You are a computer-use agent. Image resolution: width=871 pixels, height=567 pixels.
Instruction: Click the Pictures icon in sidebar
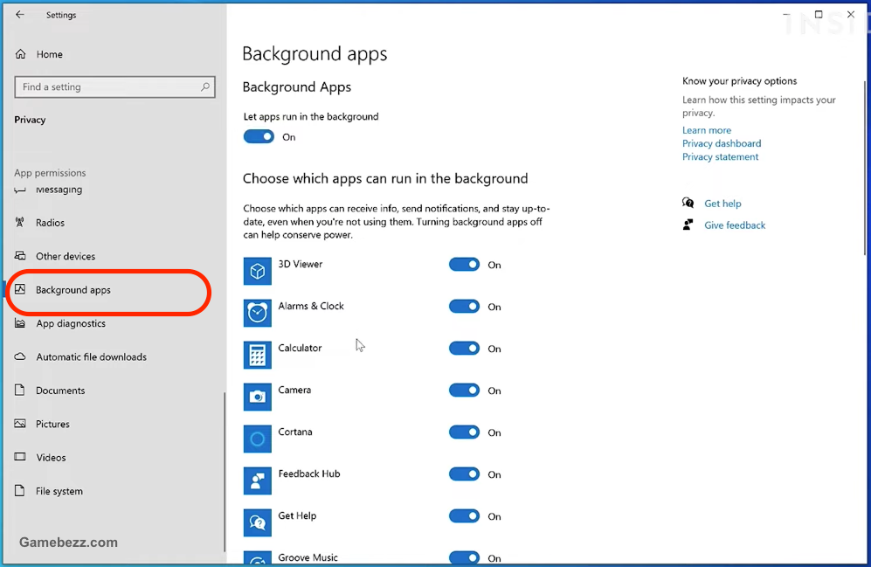pyautogui.click(x=20, y=424)
